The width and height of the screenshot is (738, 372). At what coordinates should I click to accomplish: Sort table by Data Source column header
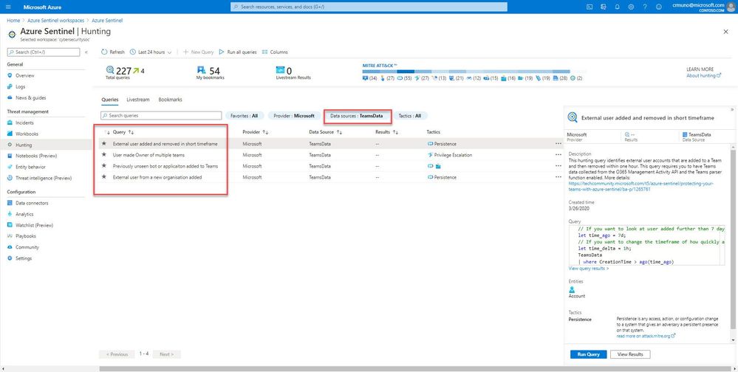pyautogui.click(x=325, y=132)
